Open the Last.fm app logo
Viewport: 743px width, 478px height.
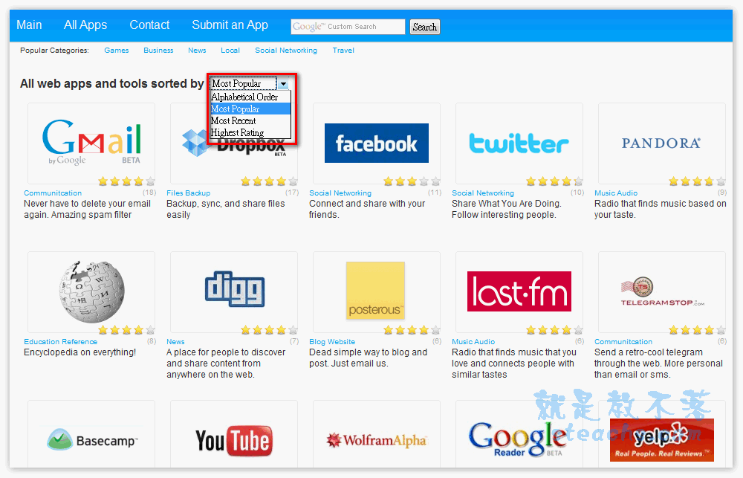(x=519, y=291)
